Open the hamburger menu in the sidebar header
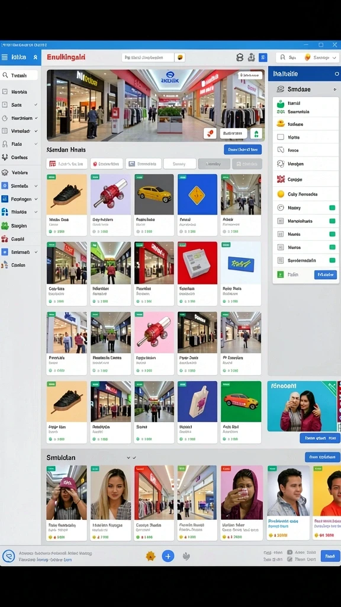The width and height of the screenshot is (341, 607). point(5,57)
